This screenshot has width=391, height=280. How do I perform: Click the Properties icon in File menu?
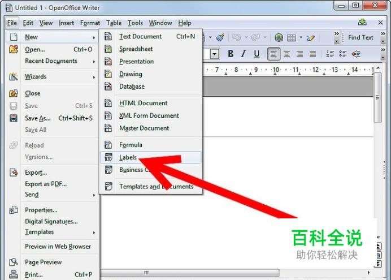(x=14, y=210)
